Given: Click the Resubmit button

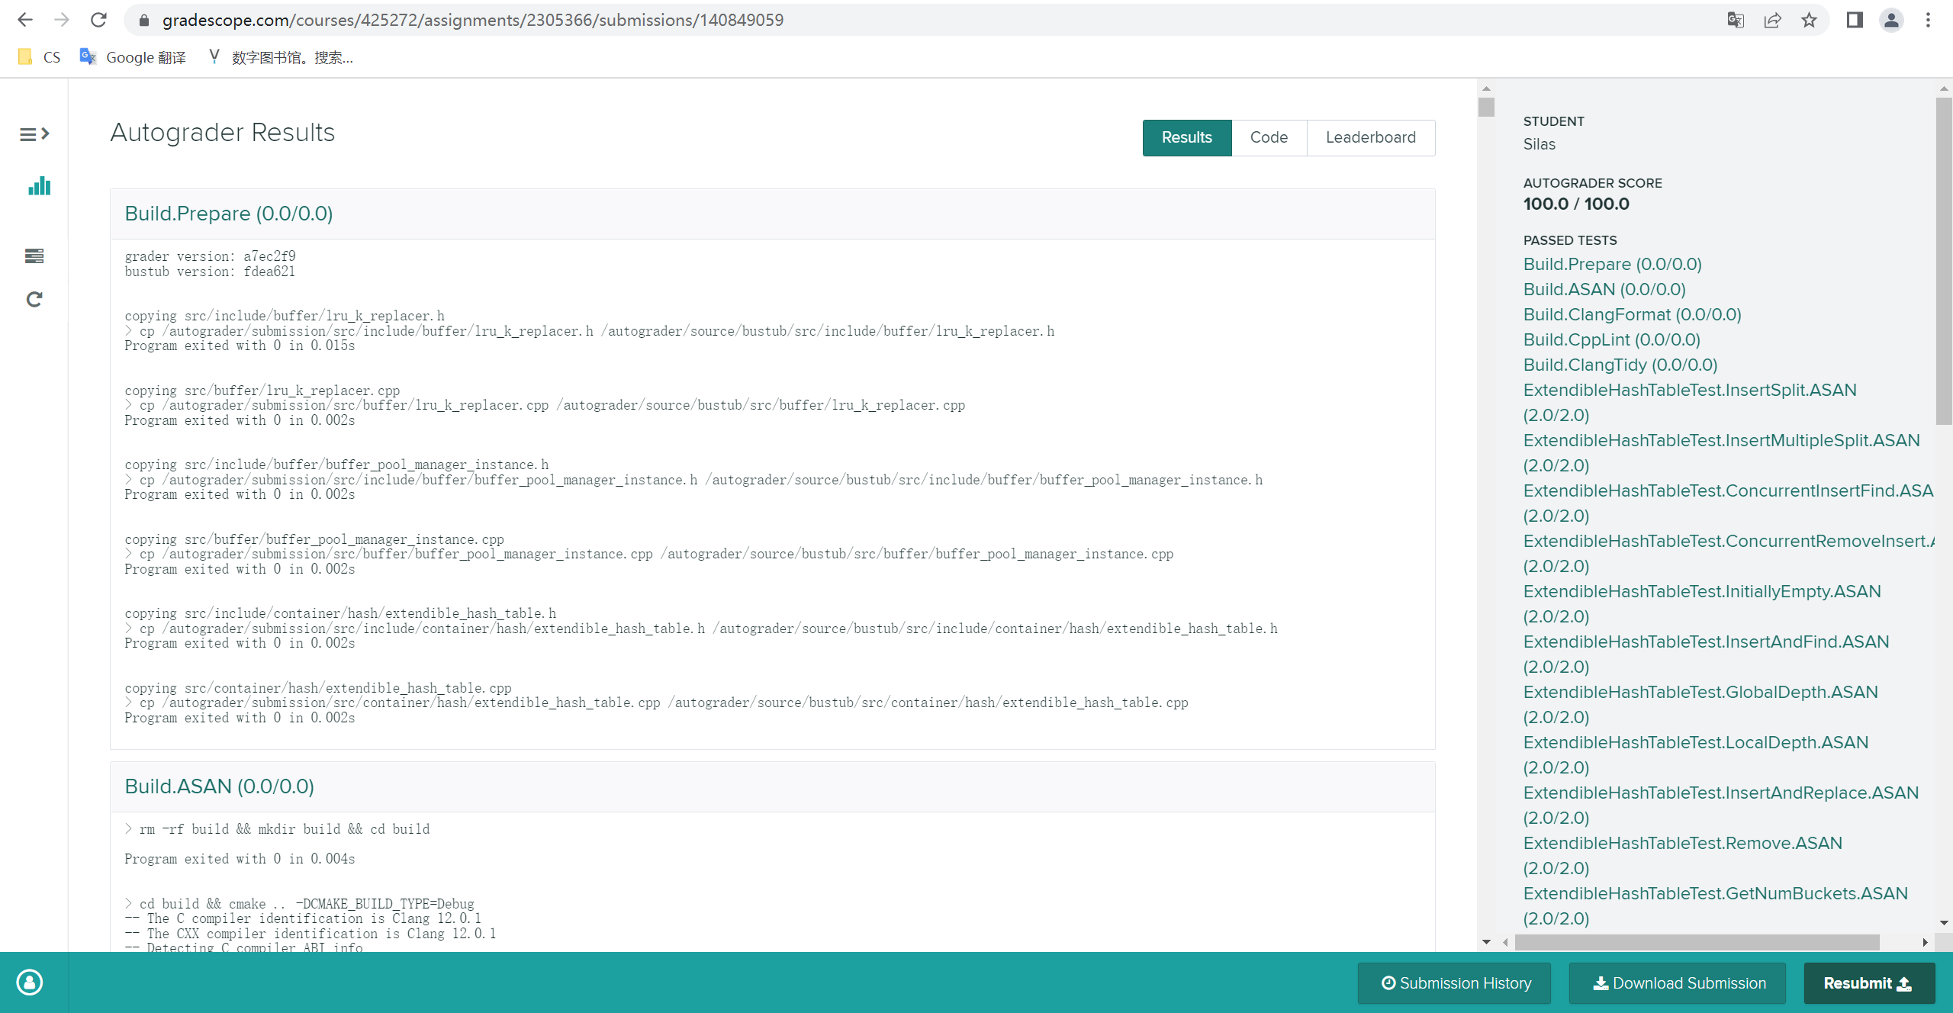Looking at the screenshot, I should click(x=1868, y=982).
